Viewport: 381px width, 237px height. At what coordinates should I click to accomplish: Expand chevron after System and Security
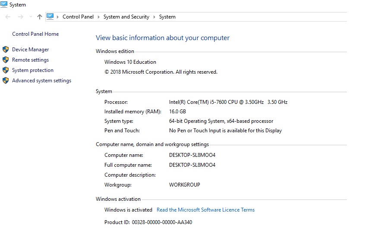coord(154,17)
